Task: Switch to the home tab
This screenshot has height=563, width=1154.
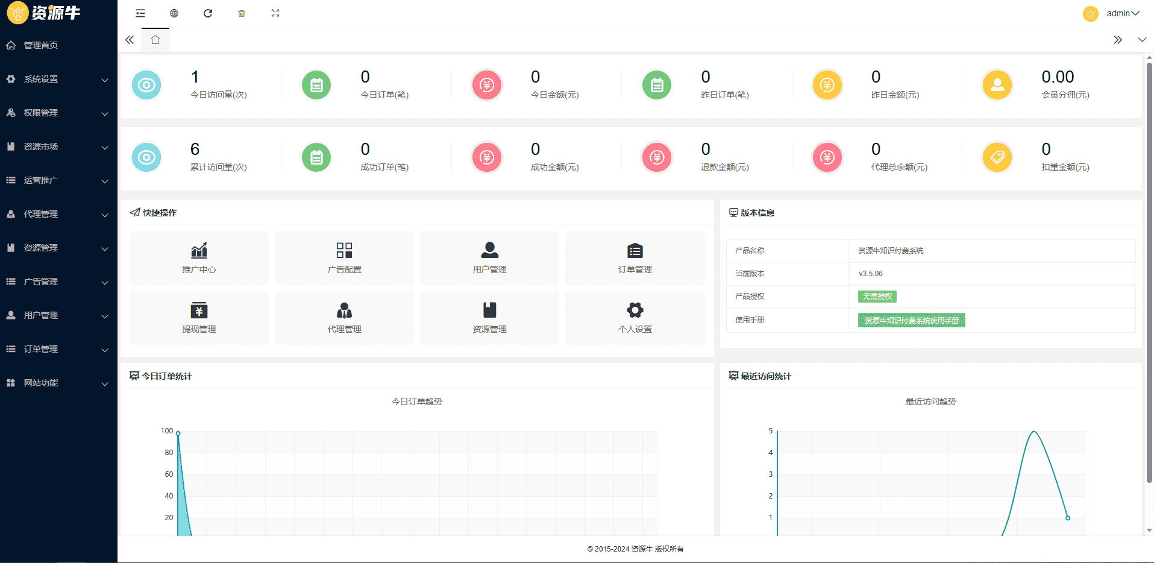Action: point(155,40)
